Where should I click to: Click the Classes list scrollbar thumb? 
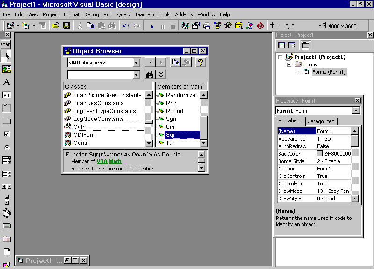point(149,122)
